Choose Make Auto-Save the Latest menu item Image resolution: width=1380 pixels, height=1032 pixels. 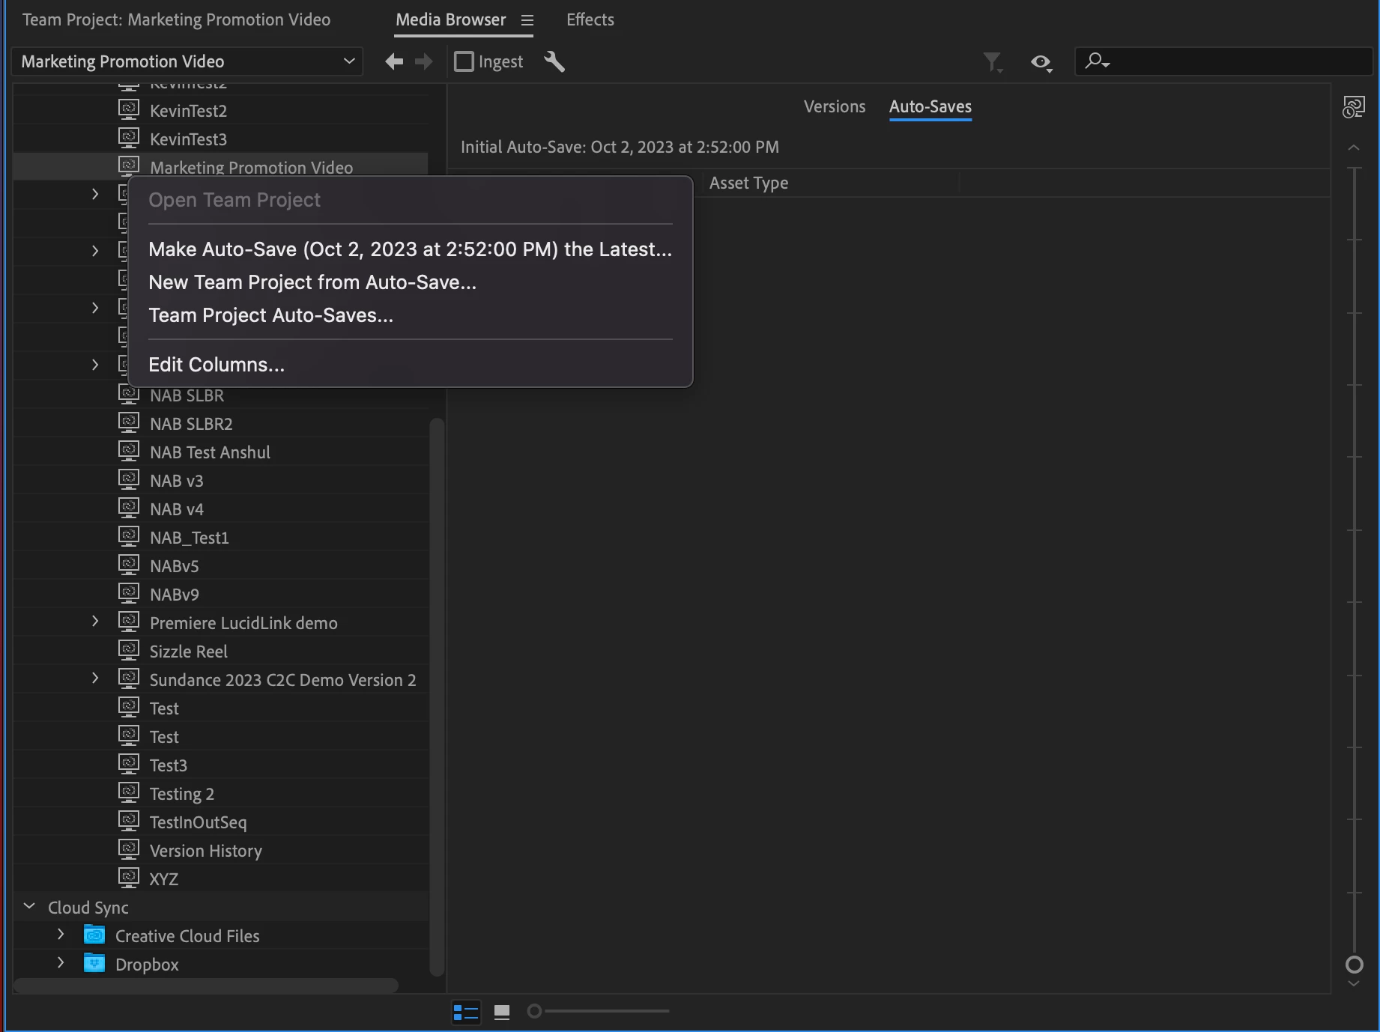[x=411, y=249]
